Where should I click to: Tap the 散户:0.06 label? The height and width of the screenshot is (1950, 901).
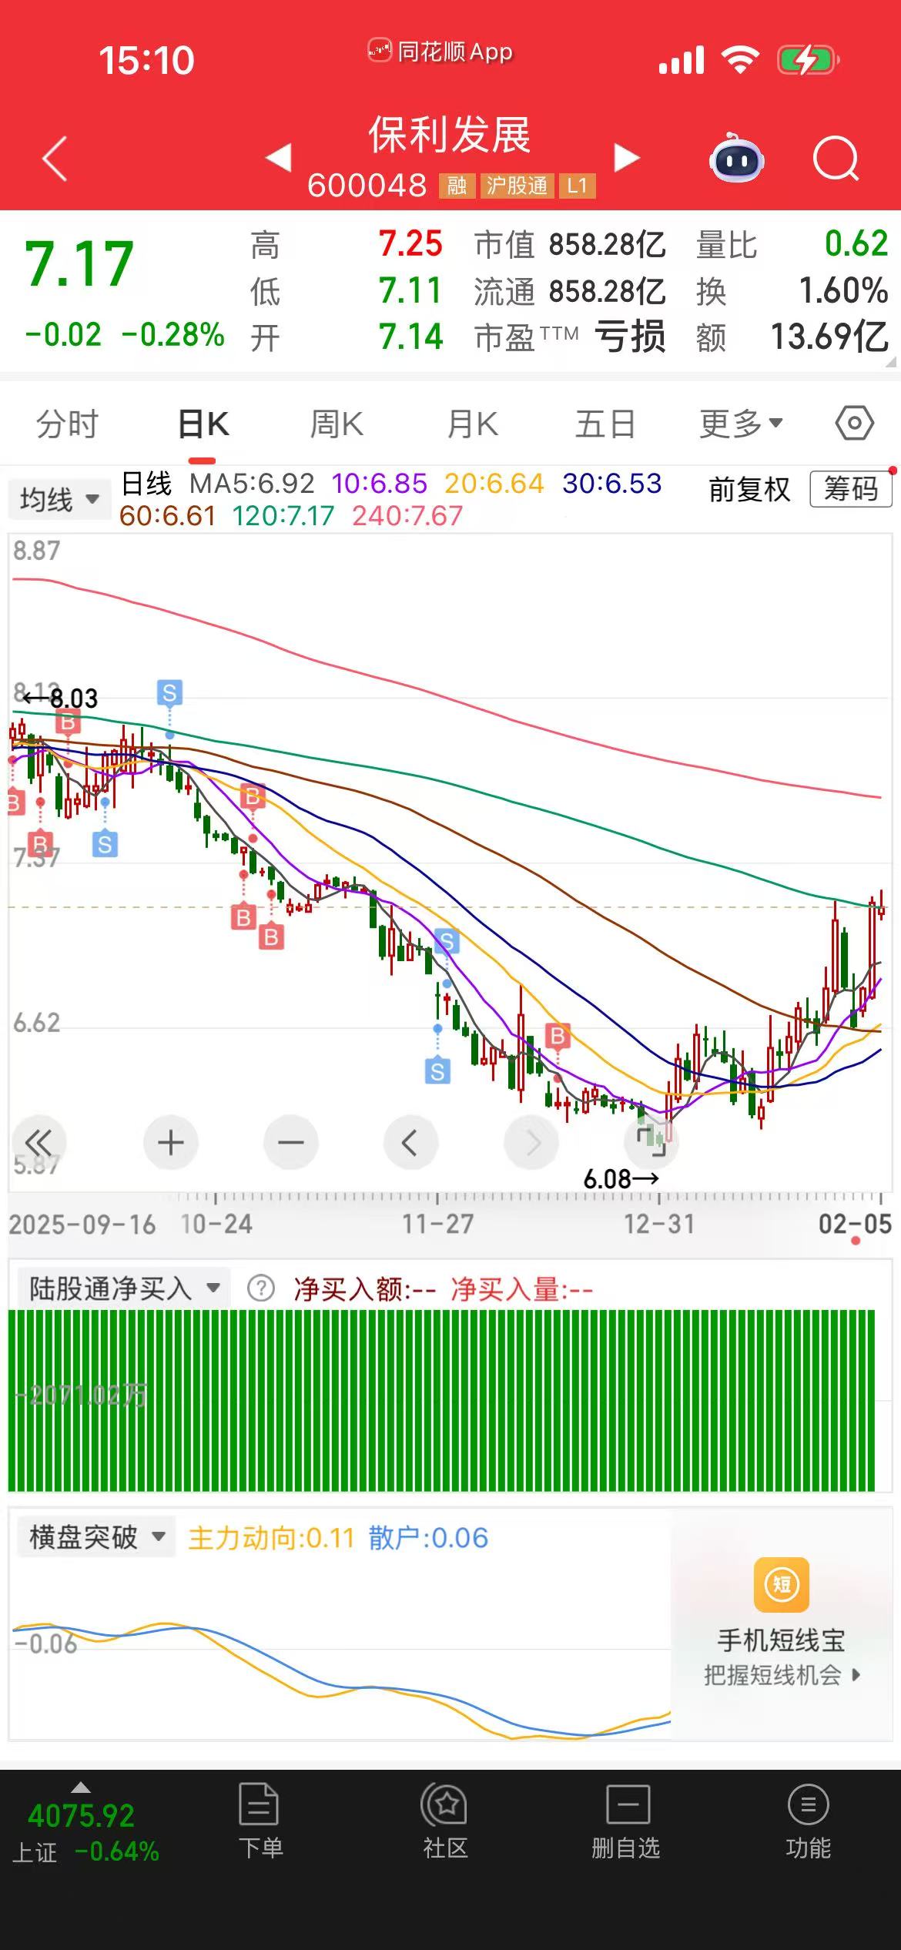coord(428,1538)
